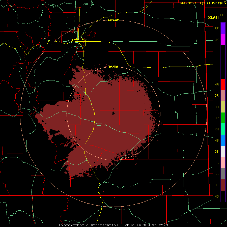Click the GR pink legend swatch

point(223,96)
